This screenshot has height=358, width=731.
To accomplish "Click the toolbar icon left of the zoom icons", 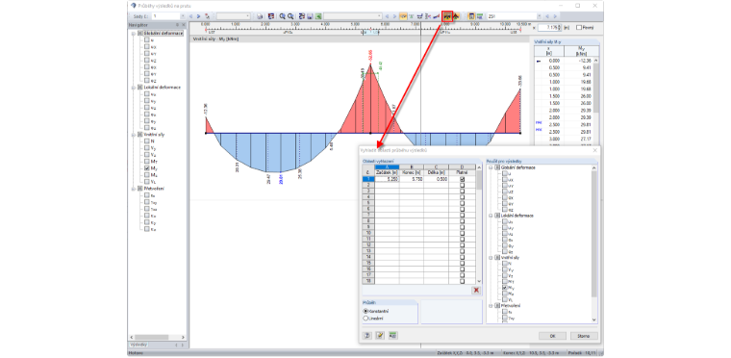I will (x=271, y=16).
